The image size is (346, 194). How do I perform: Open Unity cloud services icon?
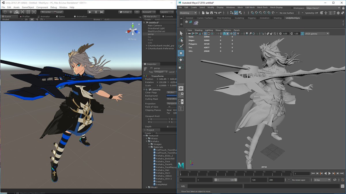pos(137,12)
